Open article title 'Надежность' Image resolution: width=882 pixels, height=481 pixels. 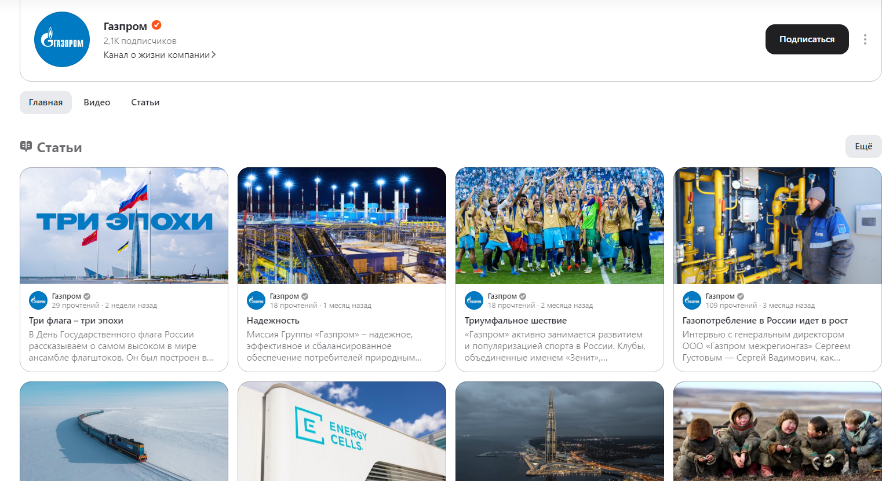point(273,321)
